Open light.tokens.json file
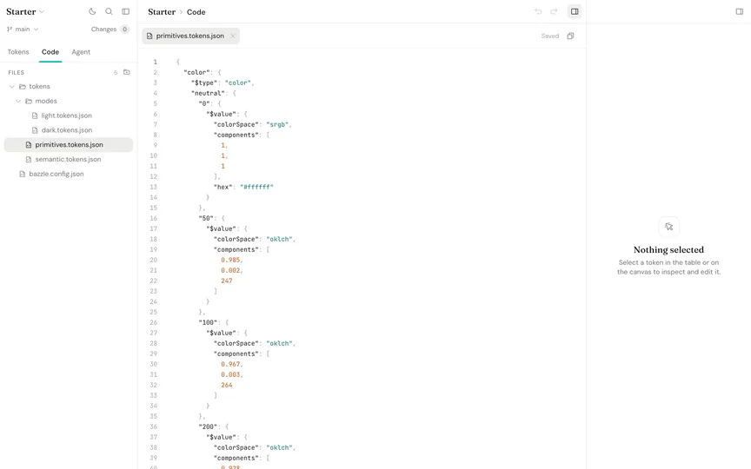Viewport: 751px width, 469px height. [67, 116]
